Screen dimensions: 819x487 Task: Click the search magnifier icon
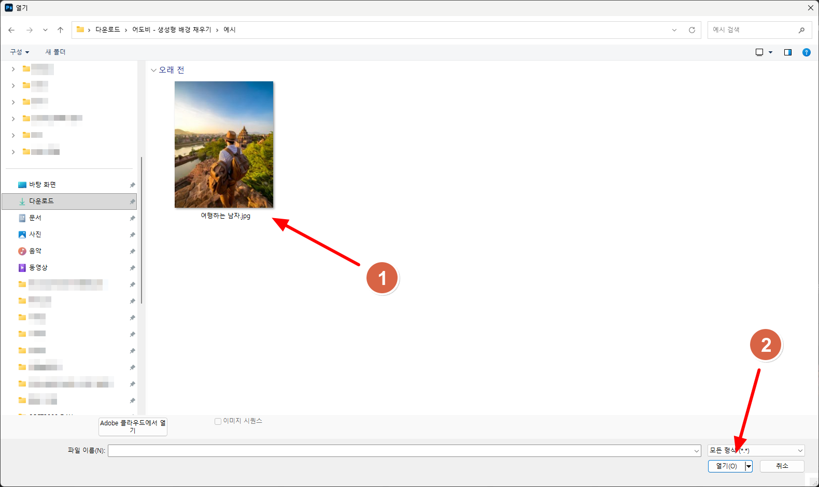pos(801,30)
